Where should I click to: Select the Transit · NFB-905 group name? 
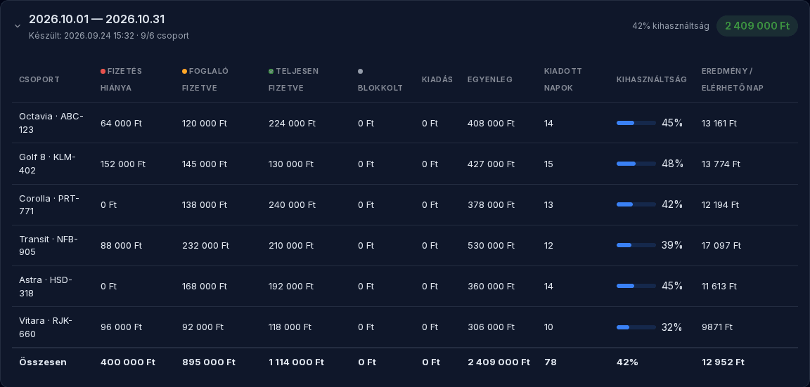(49, 246)
